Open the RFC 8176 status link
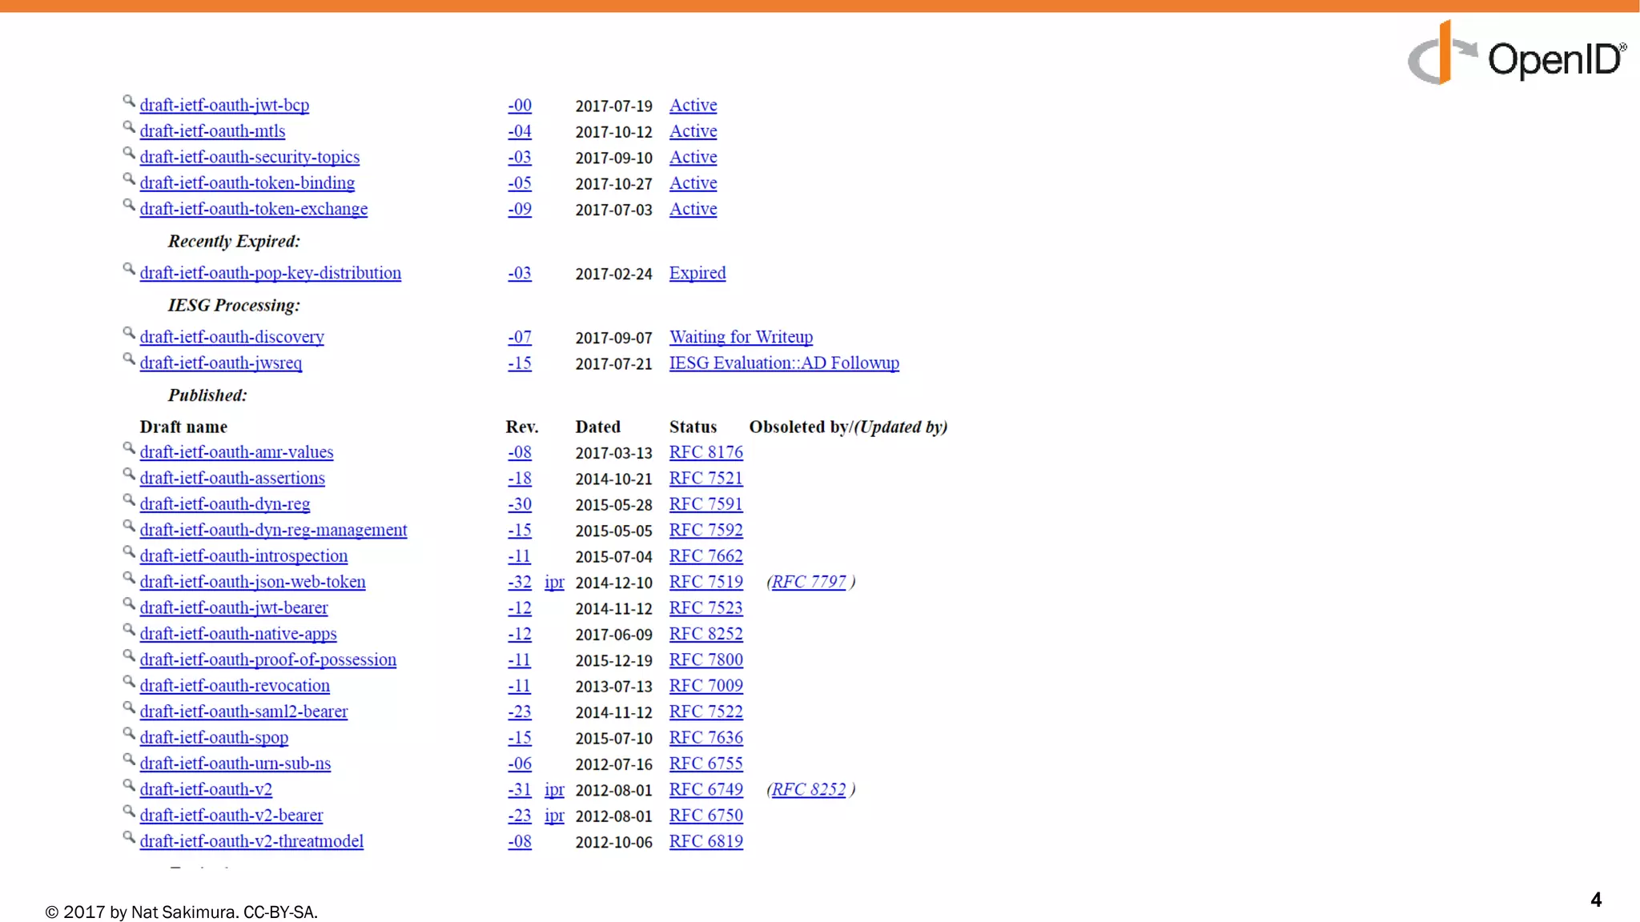Screen dimensions: 1640x922 click(705, 452)
